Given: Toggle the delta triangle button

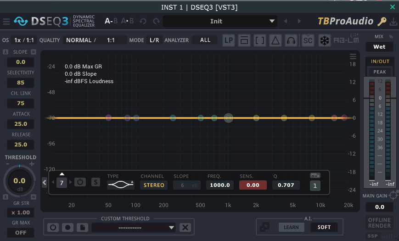Looking at the screenshot, I should point(275,40).
